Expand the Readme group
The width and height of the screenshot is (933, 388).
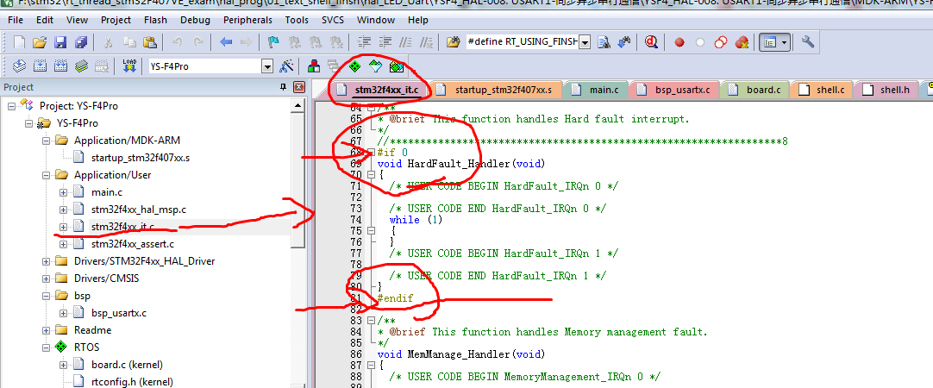pos(47,329)
